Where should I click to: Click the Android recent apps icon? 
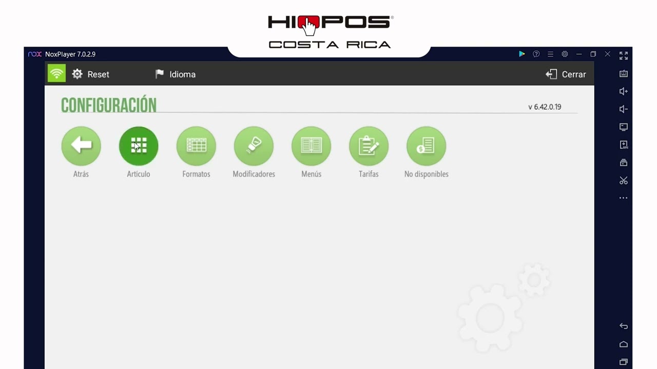coord(624,362)
